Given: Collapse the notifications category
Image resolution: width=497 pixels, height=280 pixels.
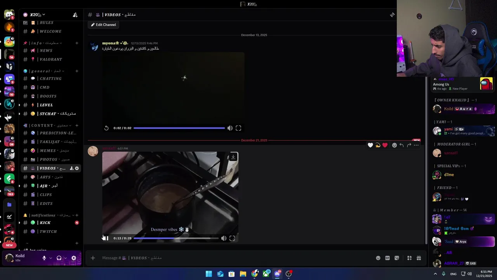Looking at the screenshot, I should tap(49, 215).
